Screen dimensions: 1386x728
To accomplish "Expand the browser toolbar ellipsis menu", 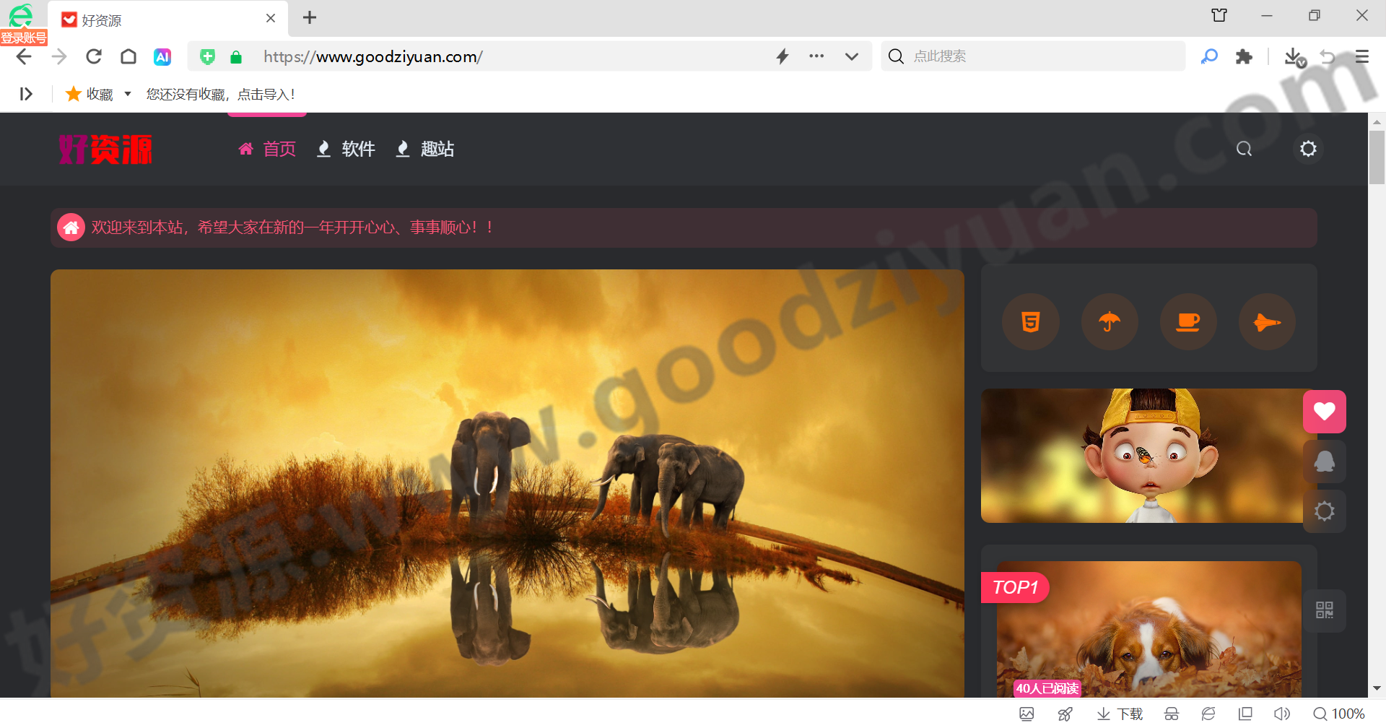I will 816,56.
